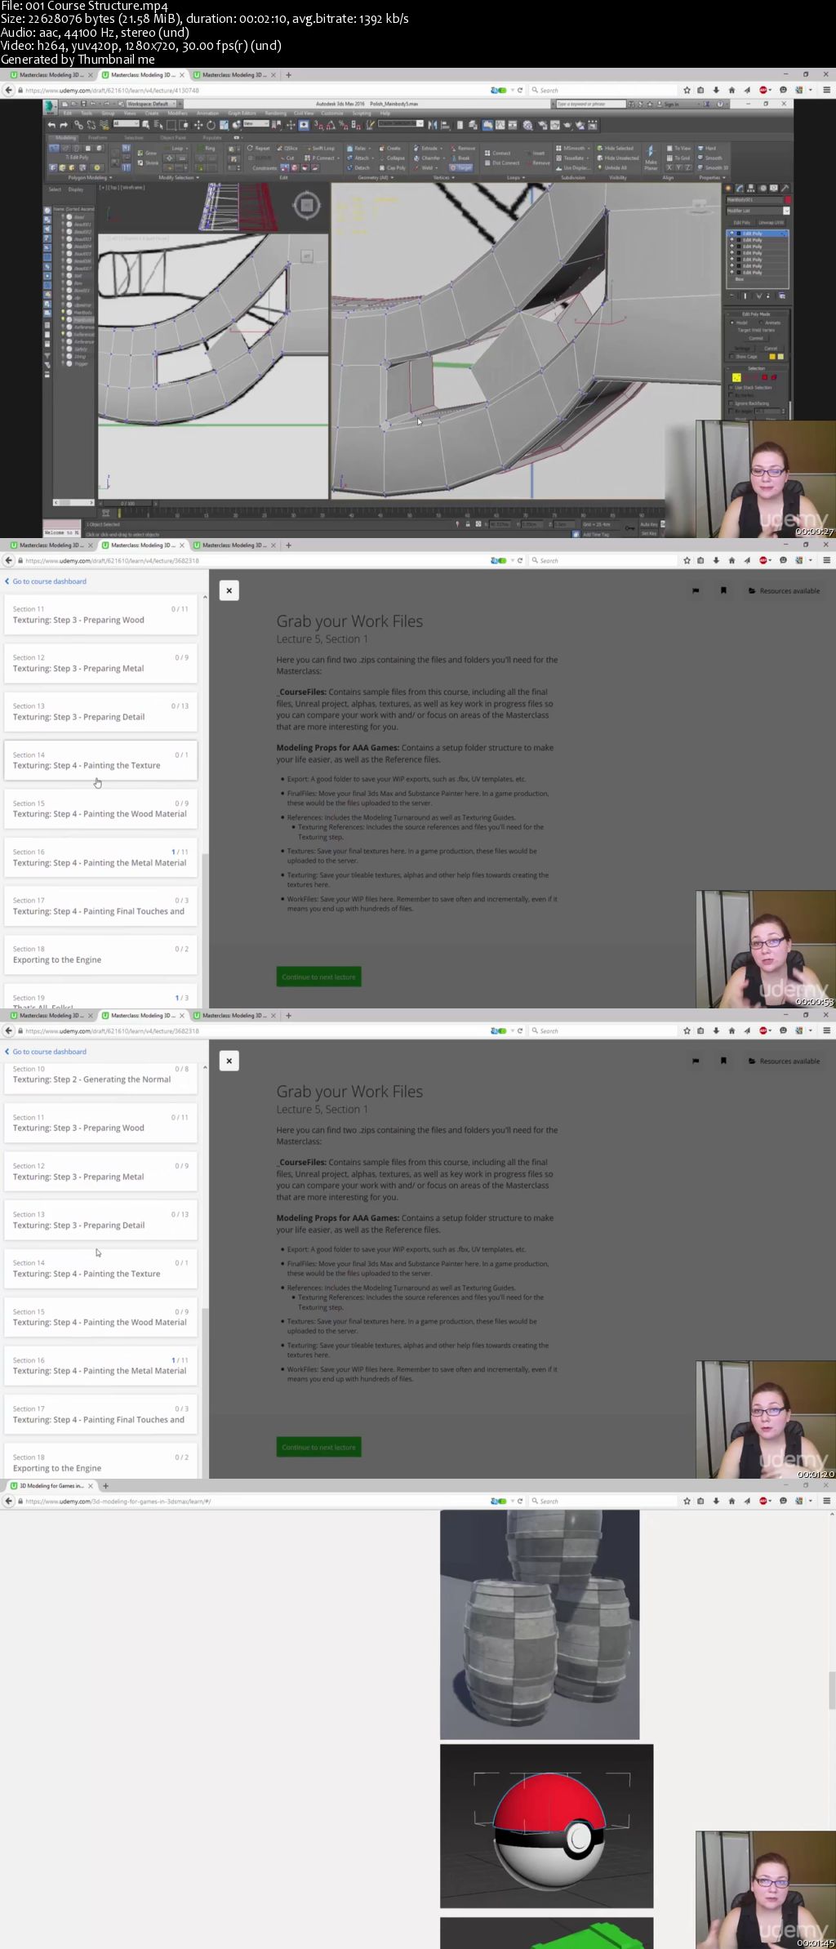Open the Customize menu in 3ds Max

pyautogui.click(x=332, y=113)
